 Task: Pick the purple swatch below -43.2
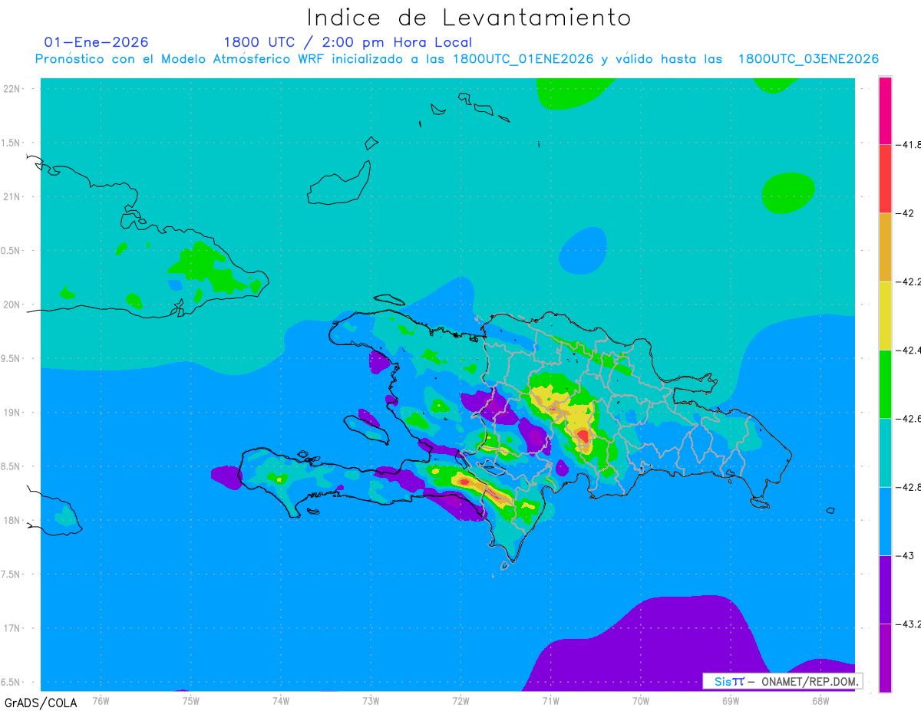(x=885, y=658)
